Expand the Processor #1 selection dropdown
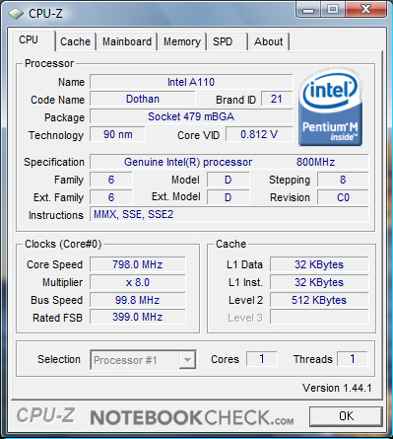This screenshot has width=393, height=439. coord(143,360)
